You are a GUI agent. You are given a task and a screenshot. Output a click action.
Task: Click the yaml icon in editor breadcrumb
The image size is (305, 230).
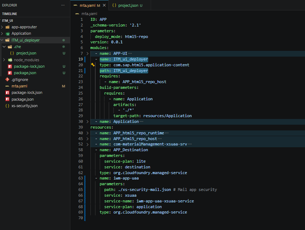77,14
